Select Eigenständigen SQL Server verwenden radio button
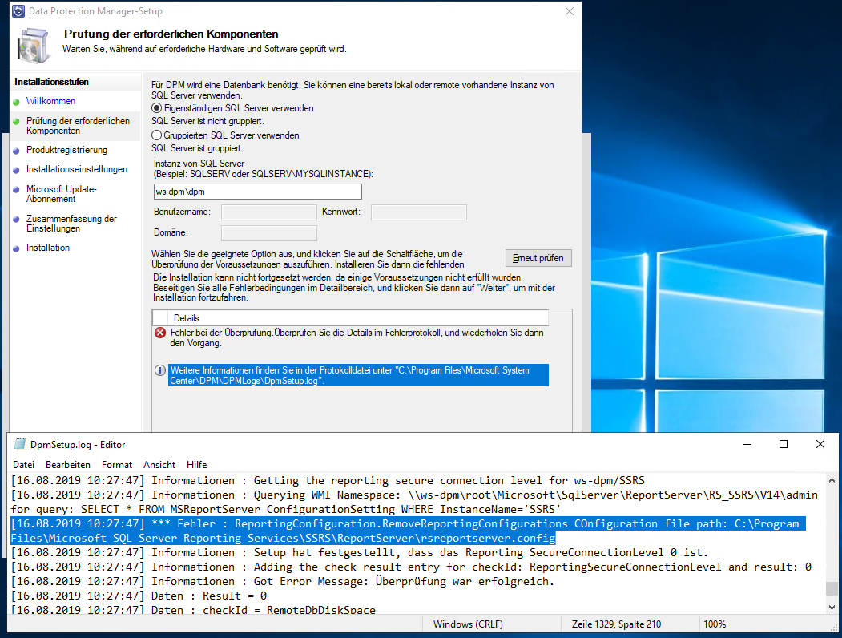 point(157,108)
